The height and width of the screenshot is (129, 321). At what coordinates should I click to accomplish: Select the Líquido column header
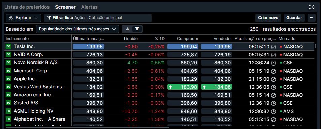131,39
